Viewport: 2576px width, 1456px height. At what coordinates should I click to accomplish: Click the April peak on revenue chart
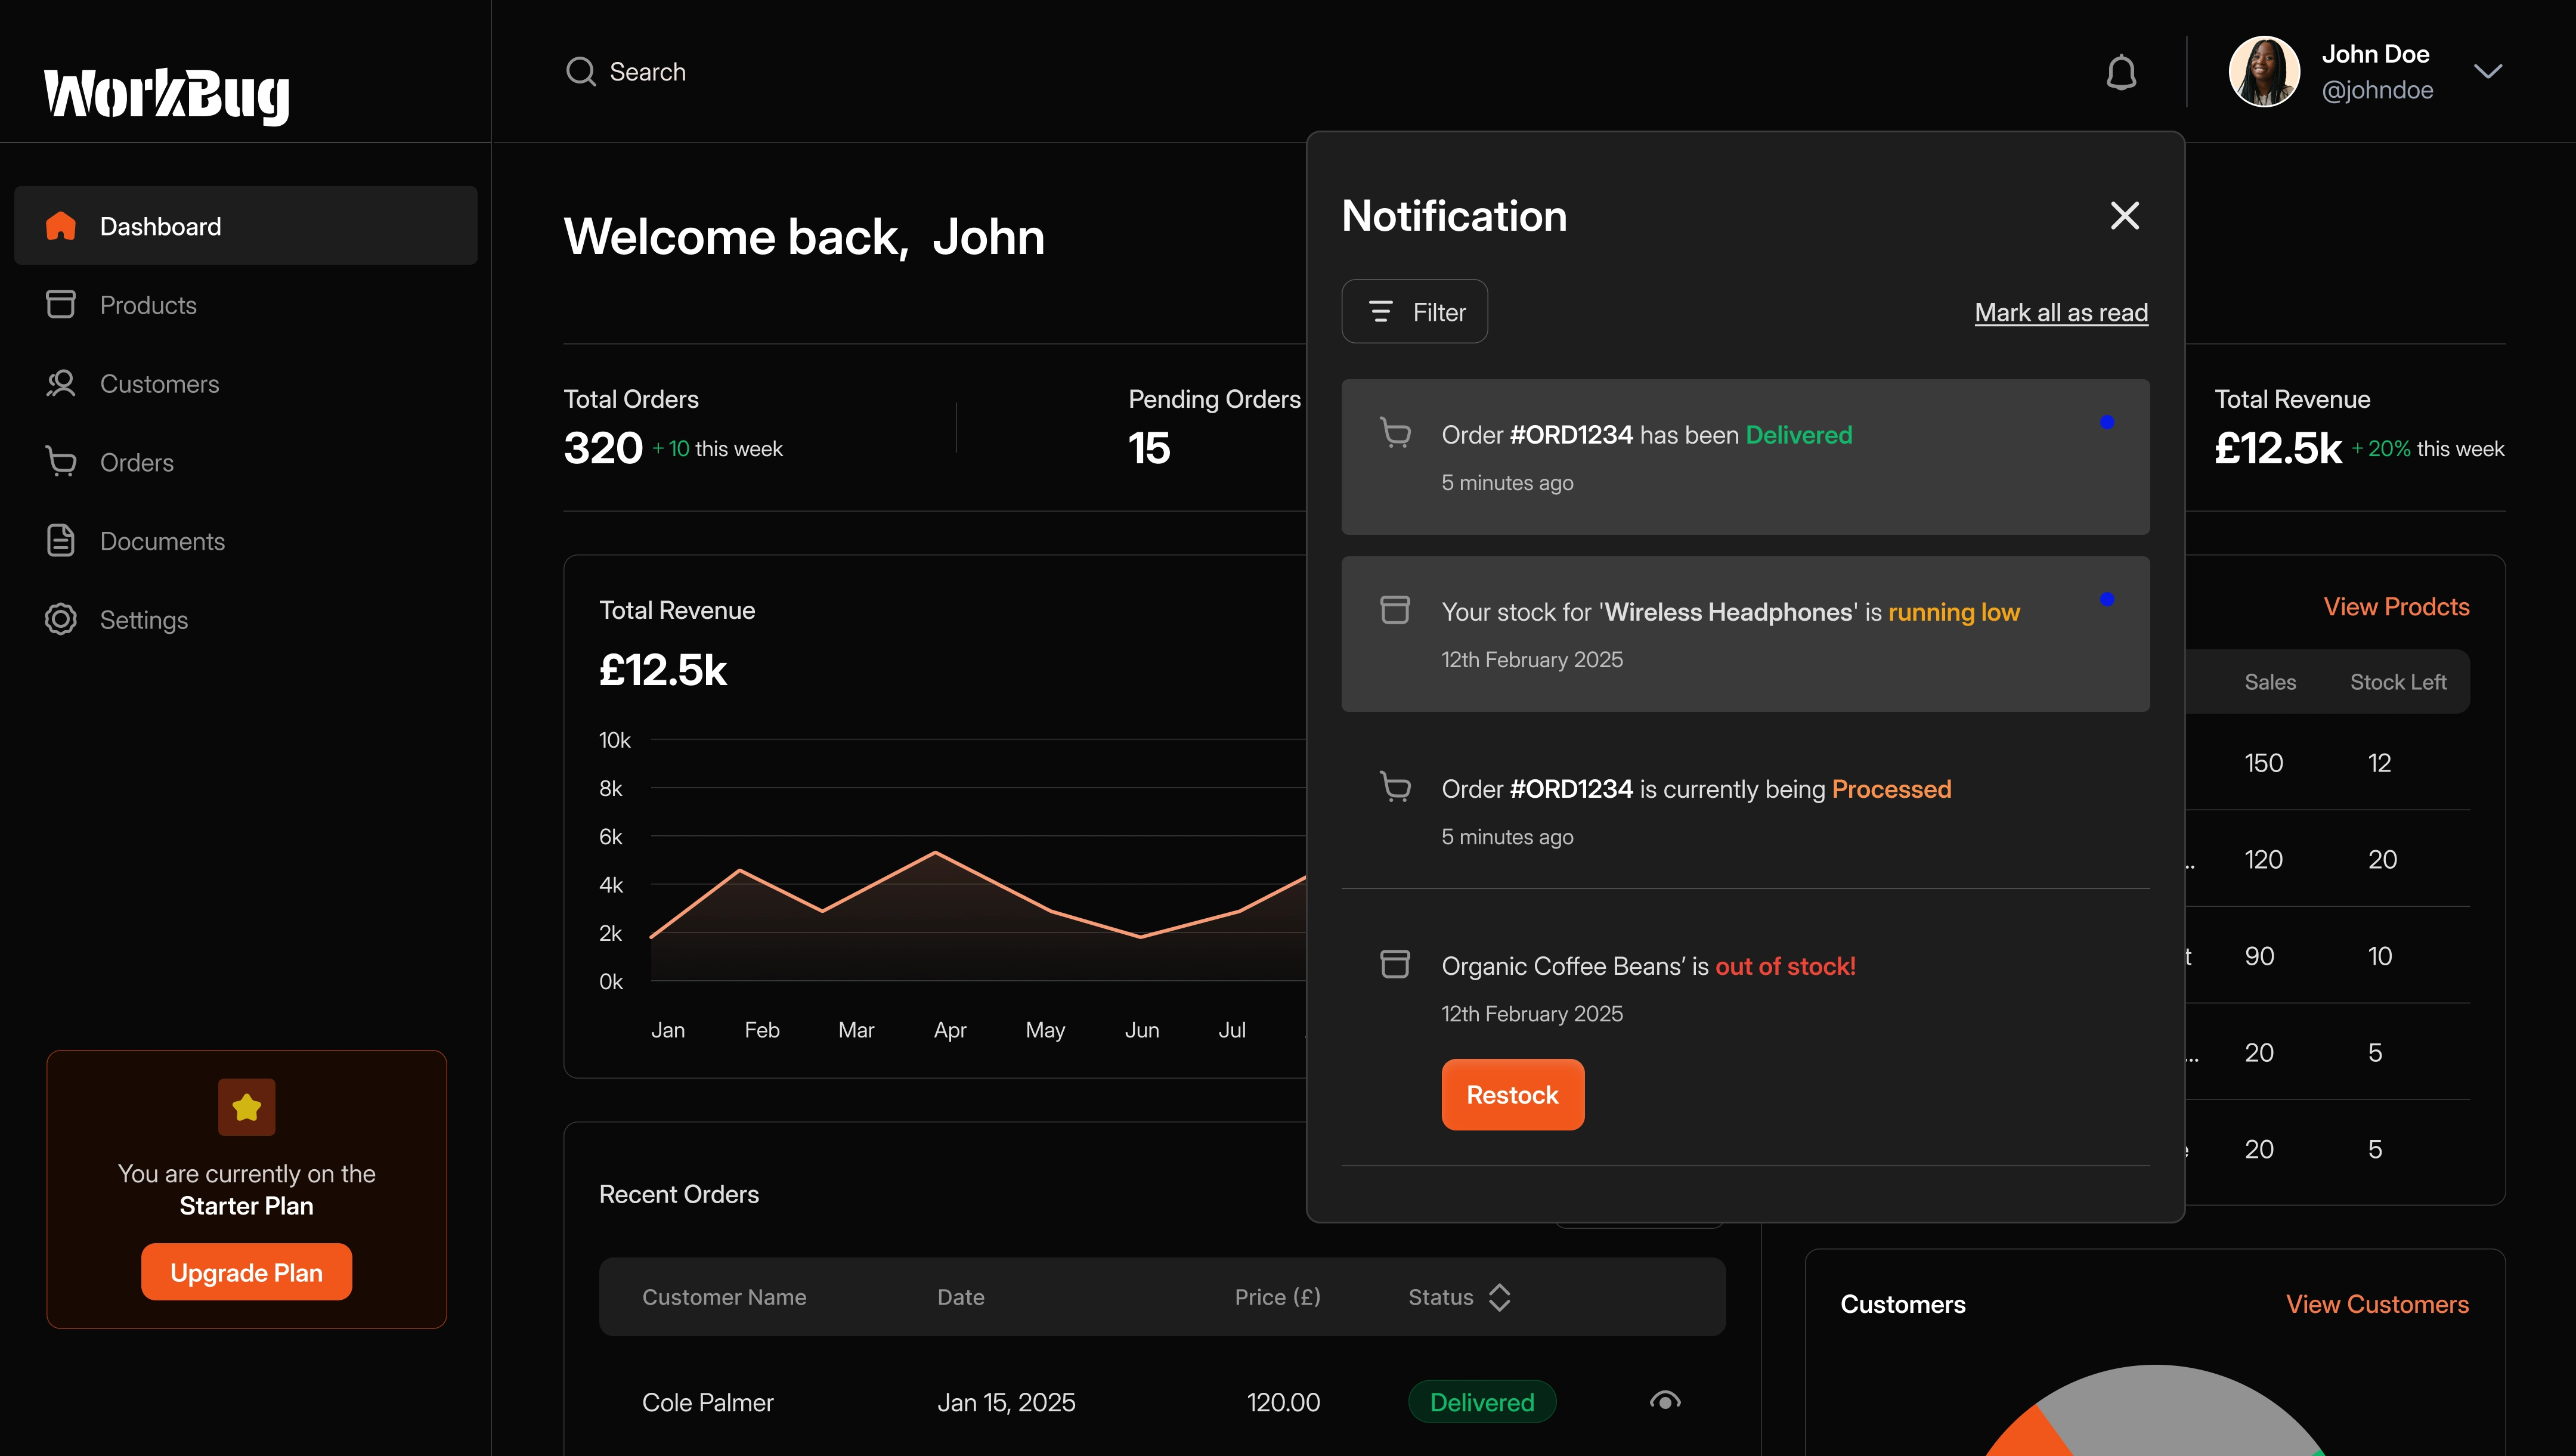click(x=935, y=852)
